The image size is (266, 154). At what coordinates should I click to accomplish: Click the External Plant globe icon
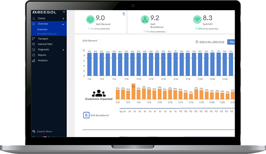click(x=34, y=44)
